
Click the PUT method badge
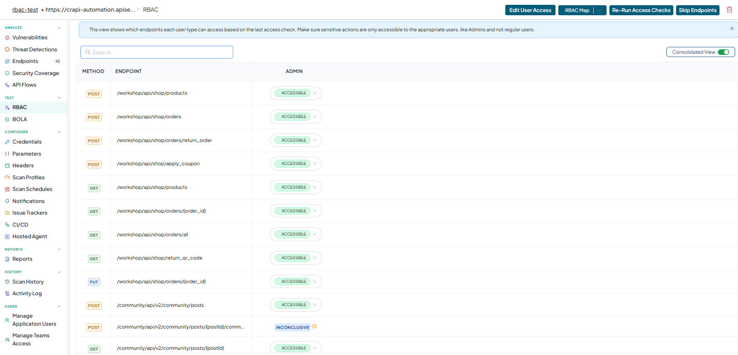(x=94, y=282)
